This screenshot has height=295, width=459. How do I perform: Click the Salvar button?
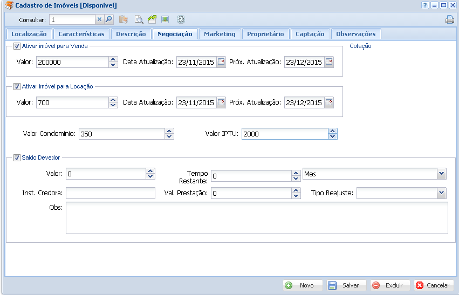(x=346, y=285)
